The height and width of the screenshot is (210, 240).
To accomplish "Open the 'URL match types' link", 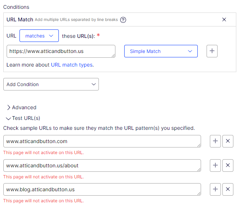I will click(x=72, y=65).
